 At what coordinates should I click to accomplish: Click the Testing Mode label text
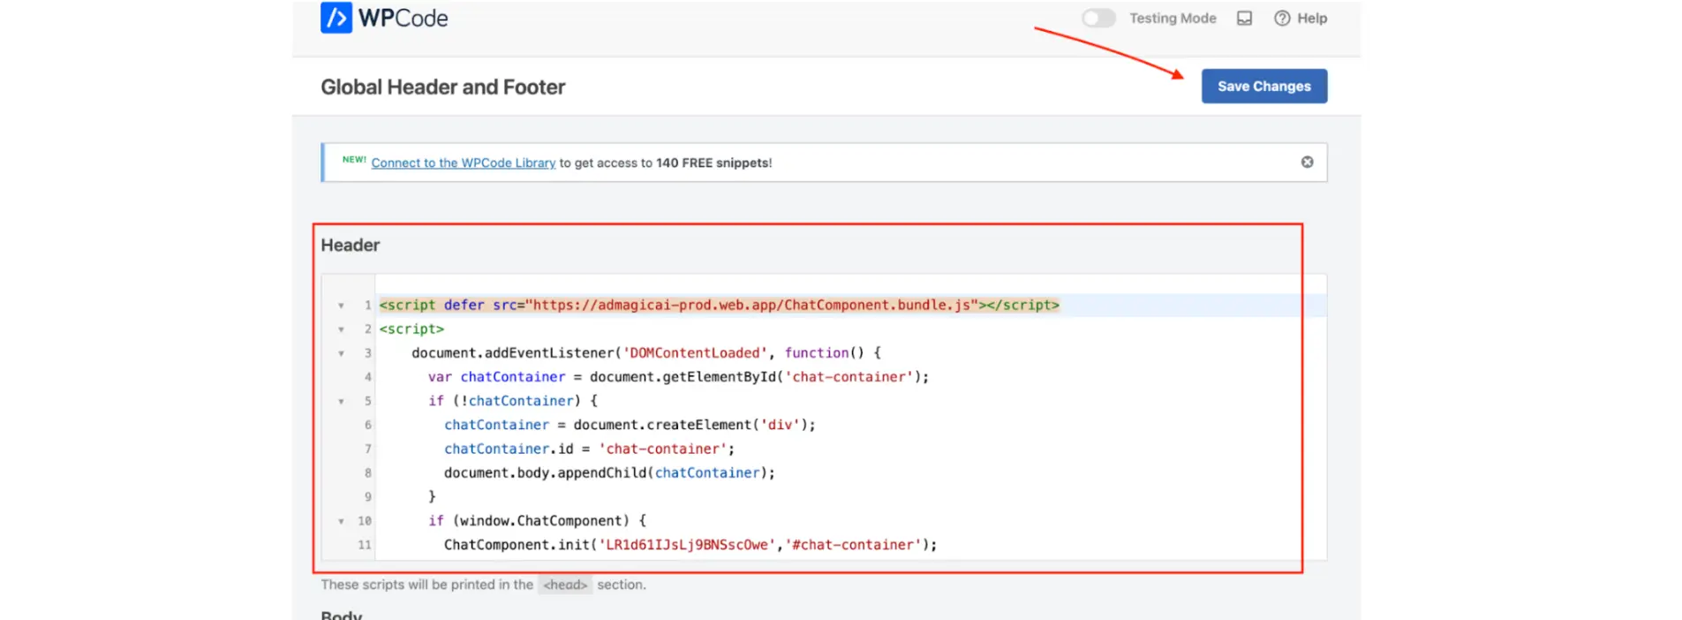pos(1172,19)
